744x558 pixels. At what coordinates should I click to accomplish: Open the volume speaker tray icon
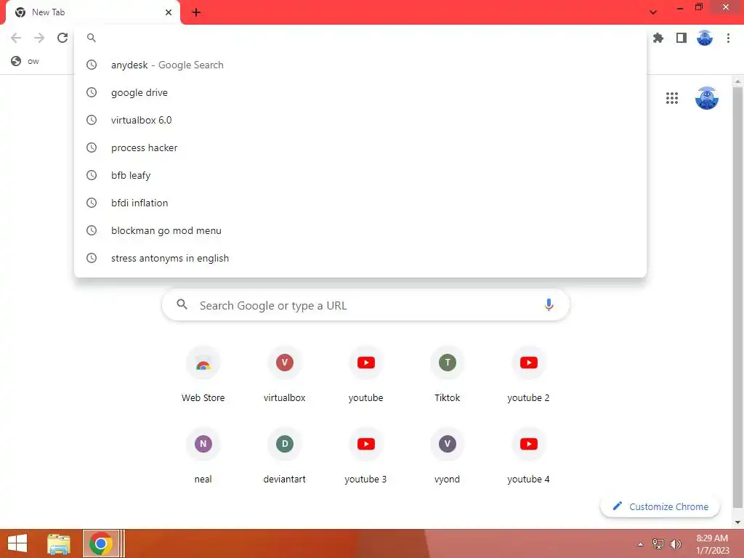(676, 543)
